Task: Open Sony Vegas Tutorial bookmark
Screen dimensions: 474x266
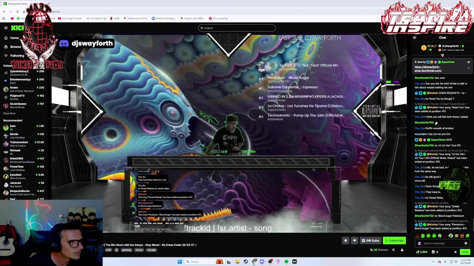Action: (x=70, y=18)
